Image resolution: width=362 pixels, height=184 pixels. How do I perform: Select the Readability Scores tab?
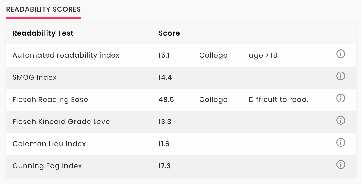43,10
